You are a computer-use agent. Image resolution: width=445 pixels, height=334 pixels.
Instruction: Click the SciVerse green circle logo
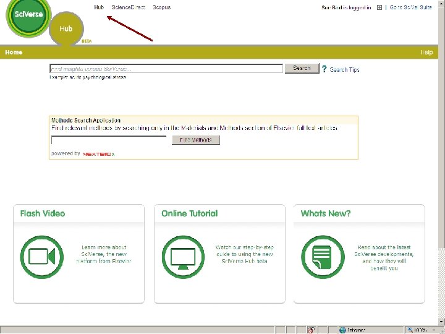(x=28, y=16)
